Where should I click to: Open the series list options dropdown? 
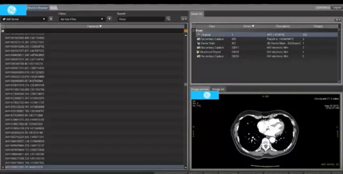(338, 20)
